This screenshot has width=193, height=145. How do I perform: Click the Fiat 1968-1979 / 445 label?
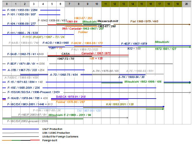click(x=144, y=21)
